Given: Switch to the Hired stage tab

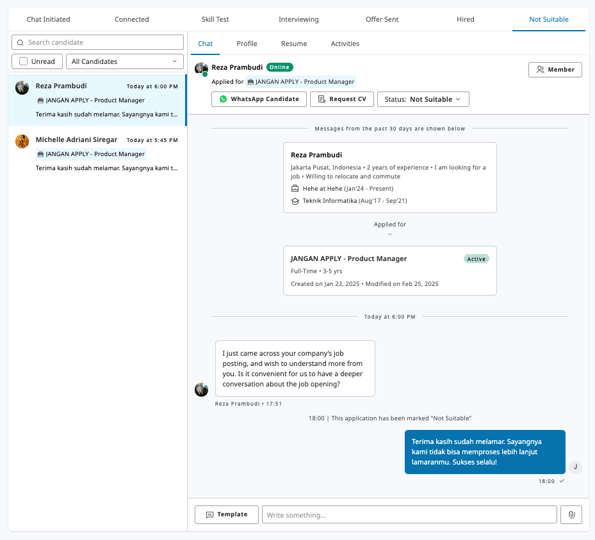Looking at the screenshot, I should tap(466, 19).
